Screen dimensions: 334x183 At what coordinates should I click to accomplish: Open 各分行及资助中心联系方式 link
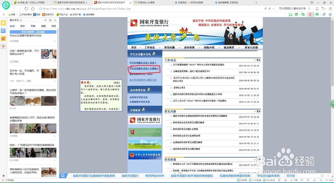click(143, 80)
